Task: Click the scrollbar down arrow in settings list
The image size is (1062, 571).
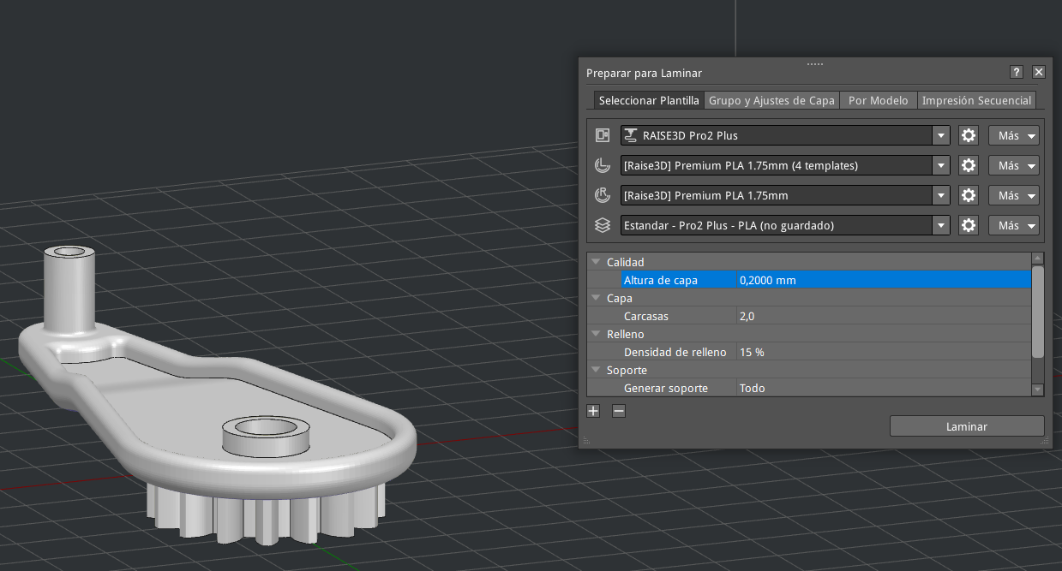Action: [x=1038, y=390]
